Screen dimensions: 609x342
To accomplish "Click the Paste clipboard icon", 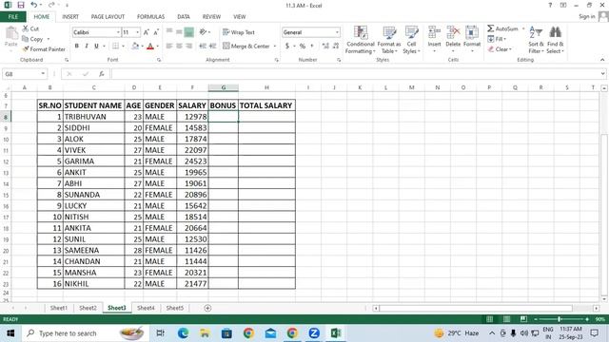I will pos(11,34).
